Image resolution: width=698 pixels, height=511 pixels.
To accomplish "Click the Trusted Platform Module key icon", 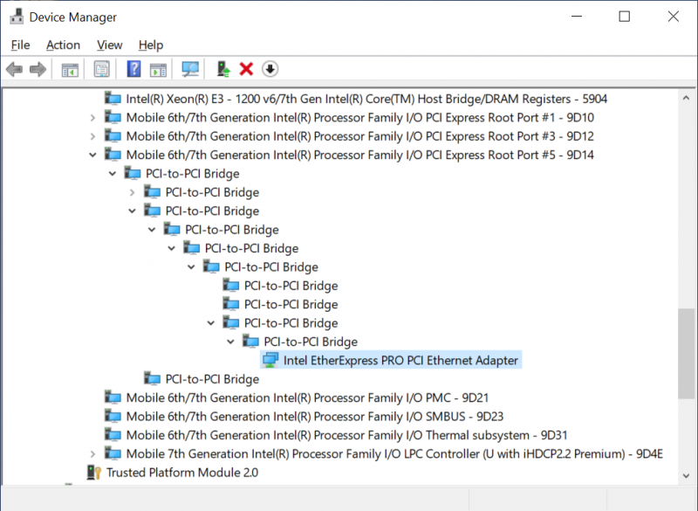I will (x=93, y=473).
